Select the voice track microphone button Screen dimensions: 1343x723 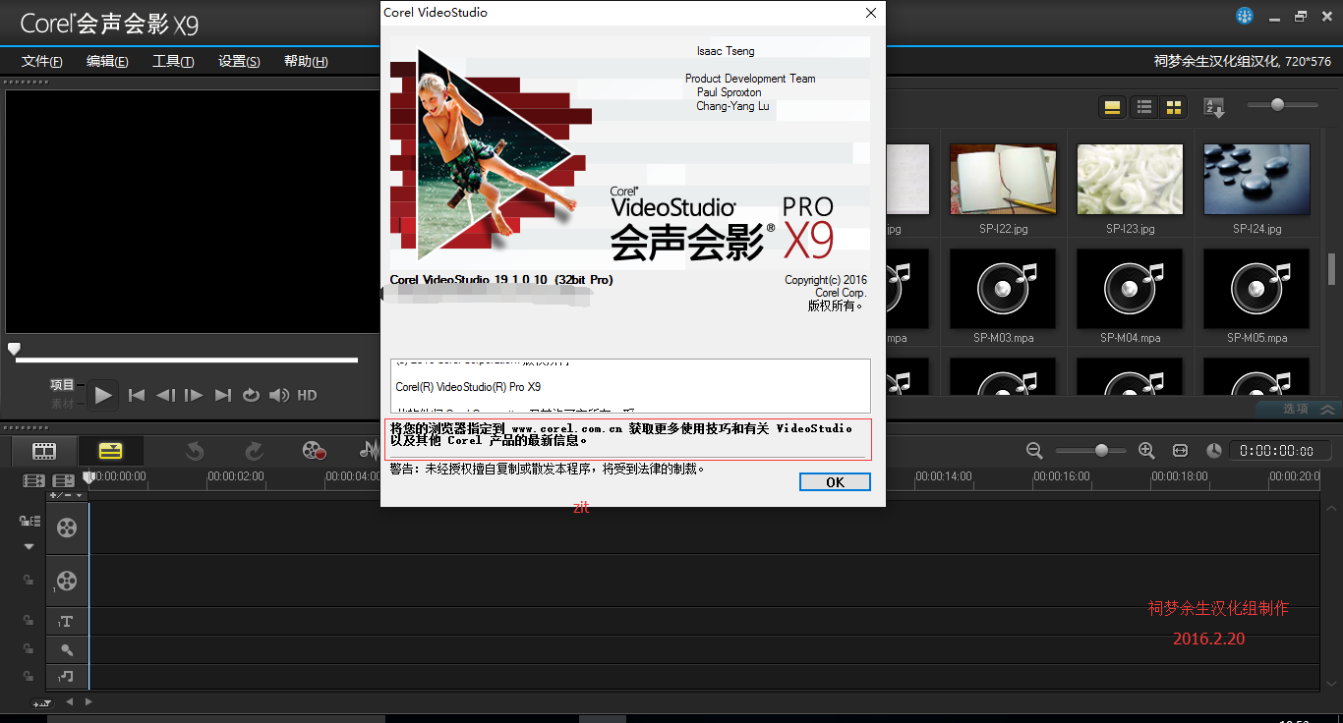[66, 649]
